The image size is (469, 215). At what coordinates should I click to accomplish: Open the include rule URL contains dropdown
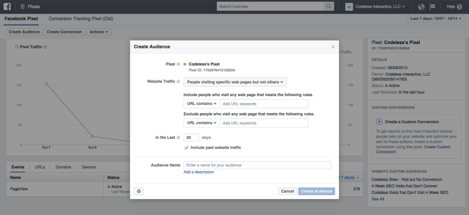coord(202,104)
